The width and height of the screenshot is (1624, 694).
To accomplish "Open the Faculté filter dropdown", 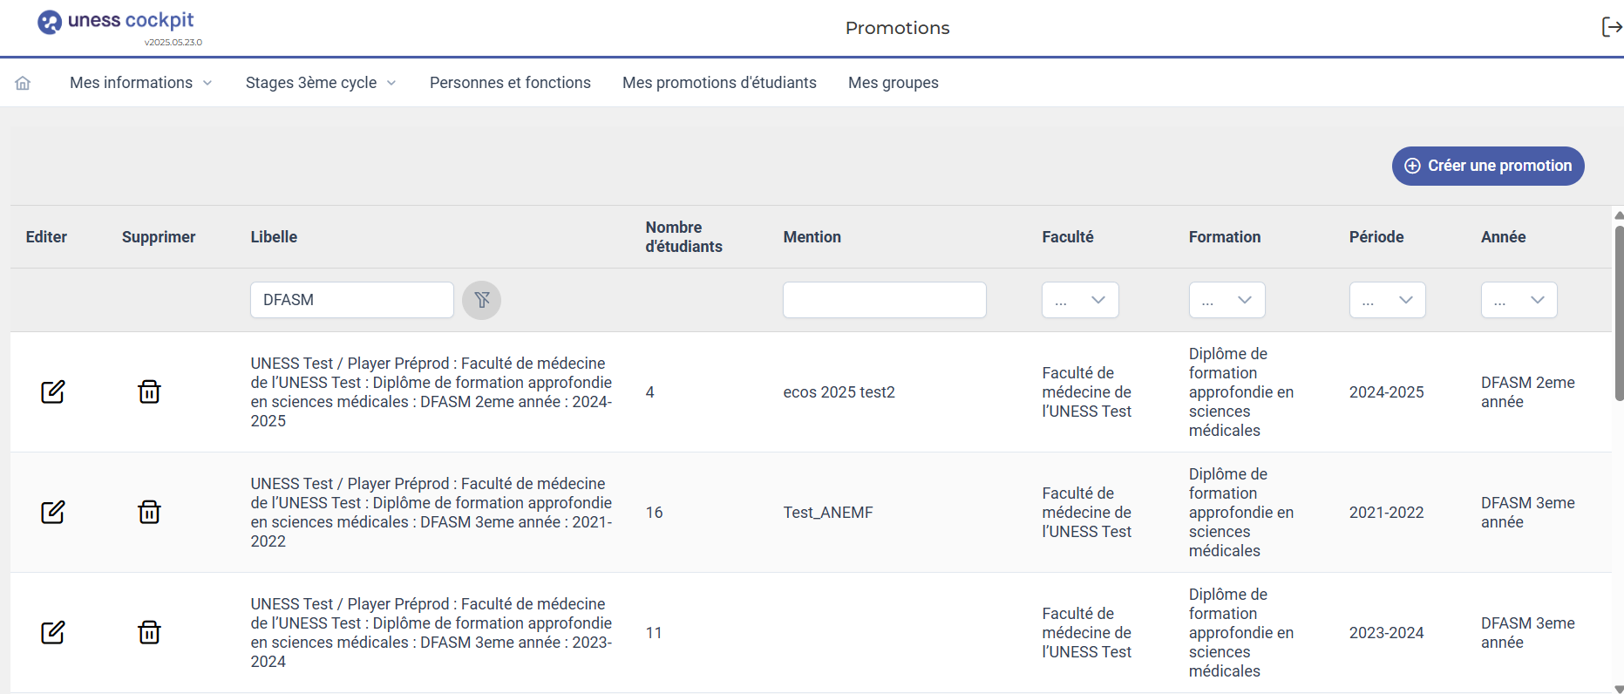I will 1080,300.
